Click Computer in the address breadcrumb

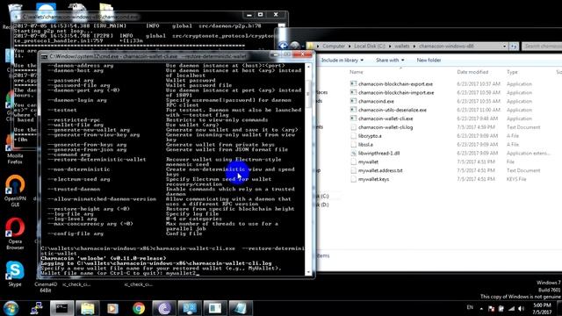pos(334,47)
